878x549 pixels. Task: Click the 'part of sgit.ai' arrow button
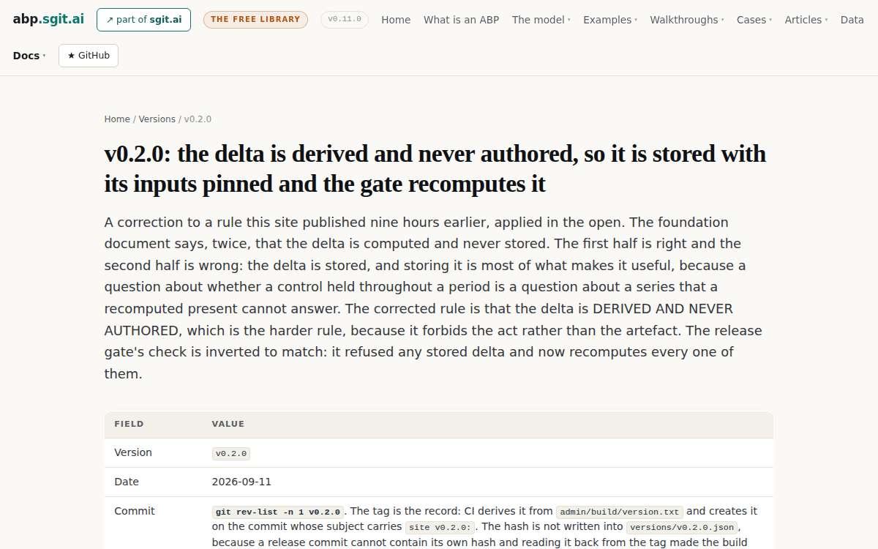tap(143, 20)
